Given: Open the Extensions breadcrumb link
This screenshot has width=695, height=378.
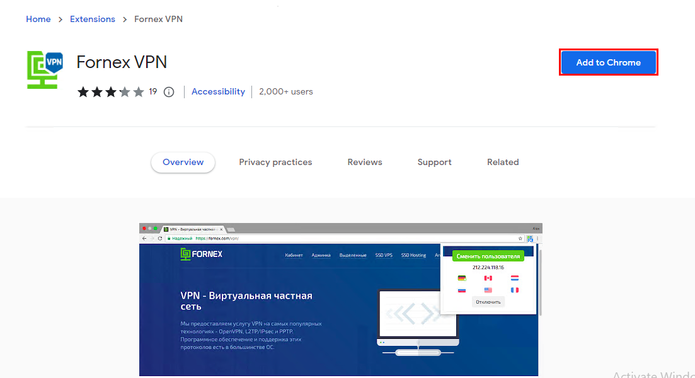Looking at the screenshot, I should [93, 19].
